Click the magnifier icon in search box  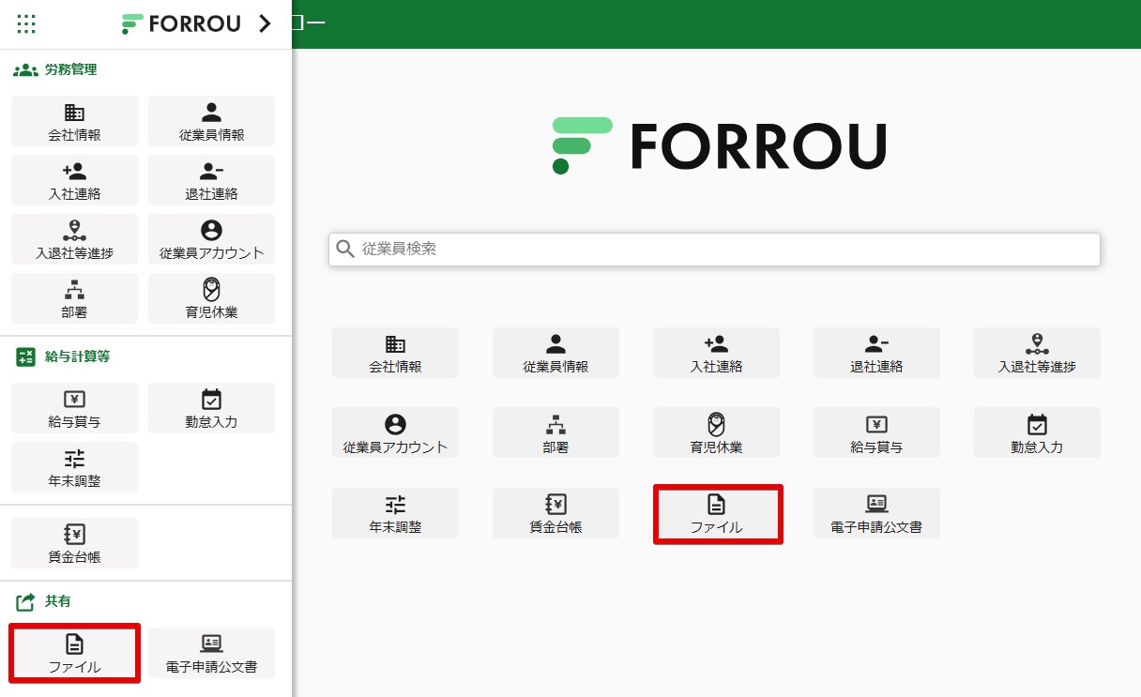[x=344, y=250]
